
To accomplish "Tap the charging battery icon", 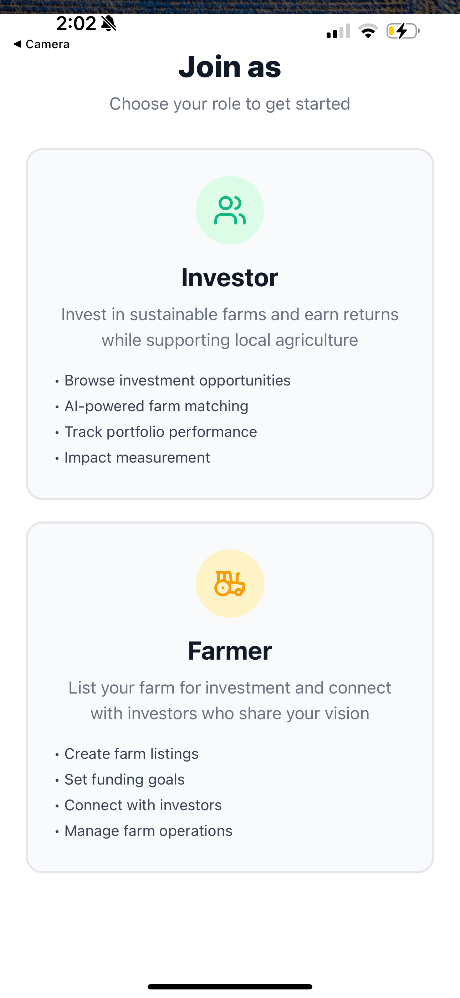I will coord(403,31).
